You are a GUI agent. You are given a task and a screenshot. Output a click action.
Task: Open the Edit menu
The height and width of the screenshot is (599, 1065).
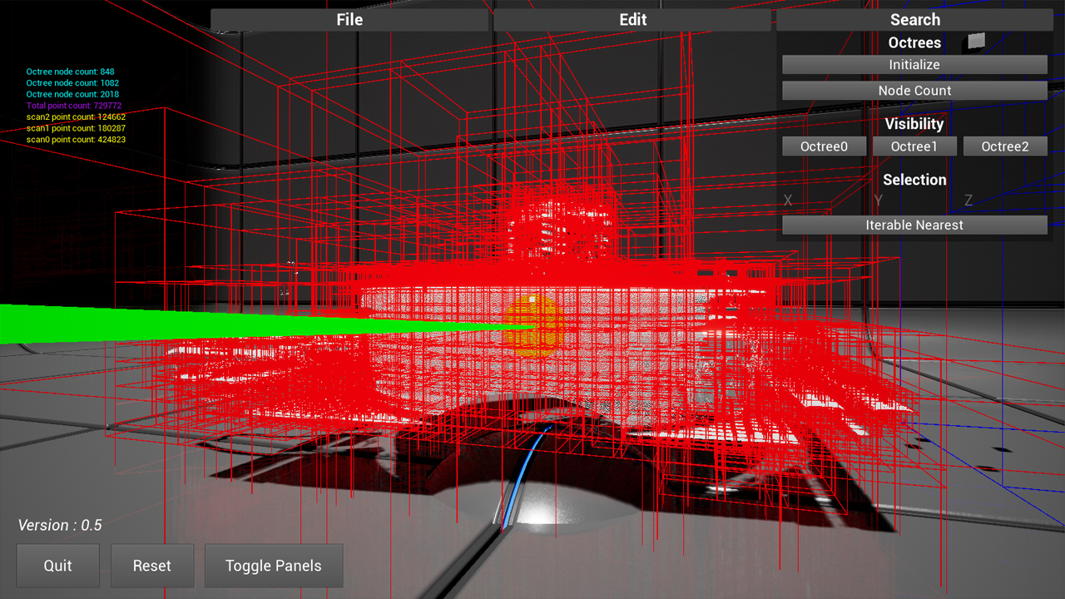[x=632, y=20]
